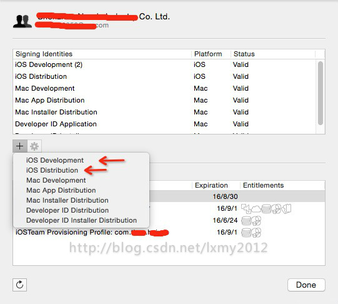Viewport: 338px width, 304px height.
Task: Click the Expiration column header
Action: (216, 185)
